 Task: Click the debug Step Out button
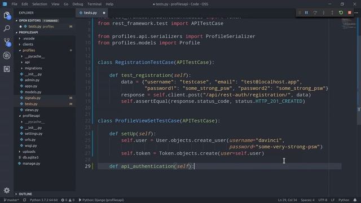[332, 12]
